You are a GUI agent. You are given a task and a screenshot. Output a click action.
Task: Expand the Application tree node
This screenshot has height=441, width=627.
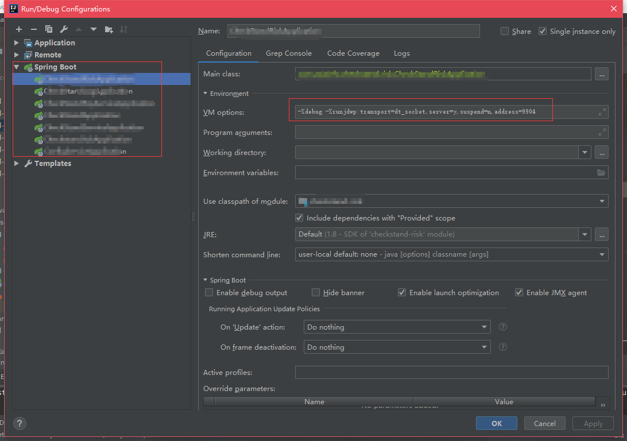click(x=17, y=43)
